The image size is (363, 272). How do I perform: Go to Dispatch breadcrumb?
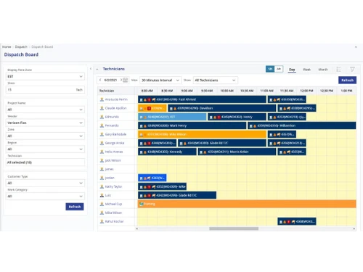(21, 46)
